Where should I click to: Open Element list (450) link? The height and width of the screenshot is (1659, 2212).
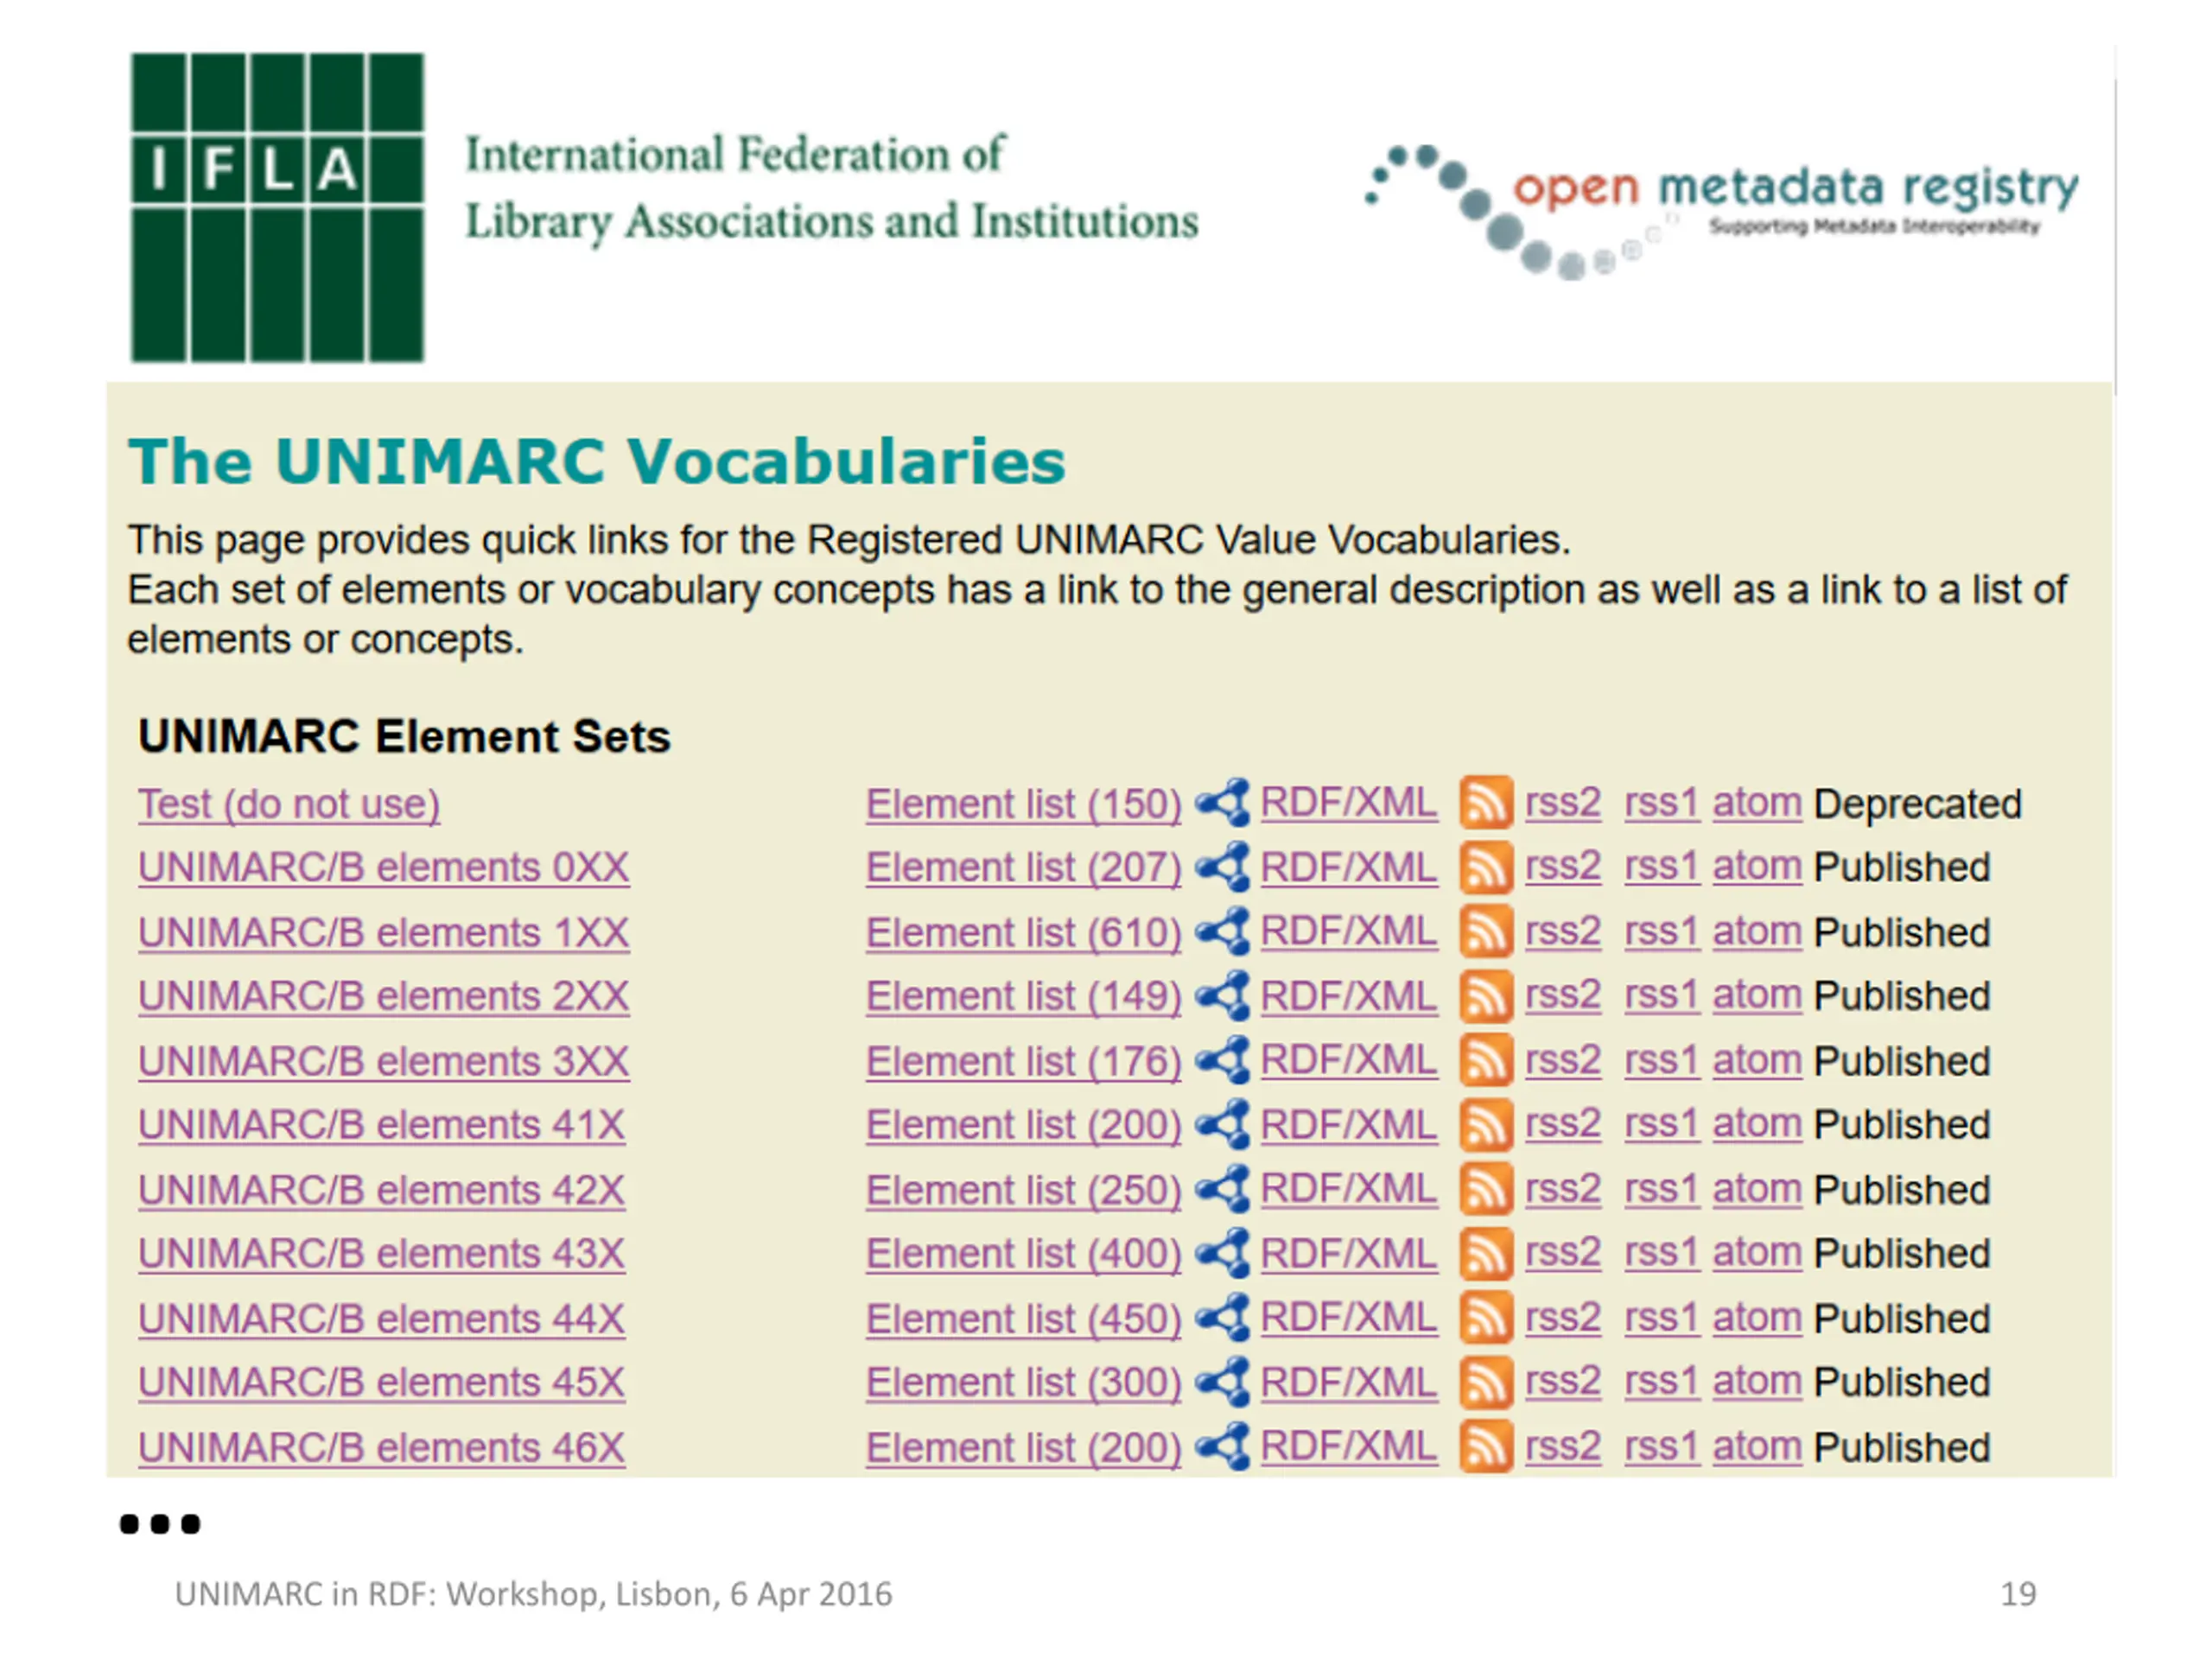click(x=1024, y=1319)
